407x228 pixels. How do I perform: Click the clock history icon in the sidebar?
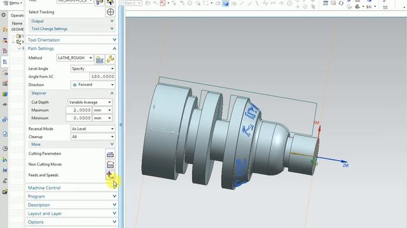tap(5, 149)
